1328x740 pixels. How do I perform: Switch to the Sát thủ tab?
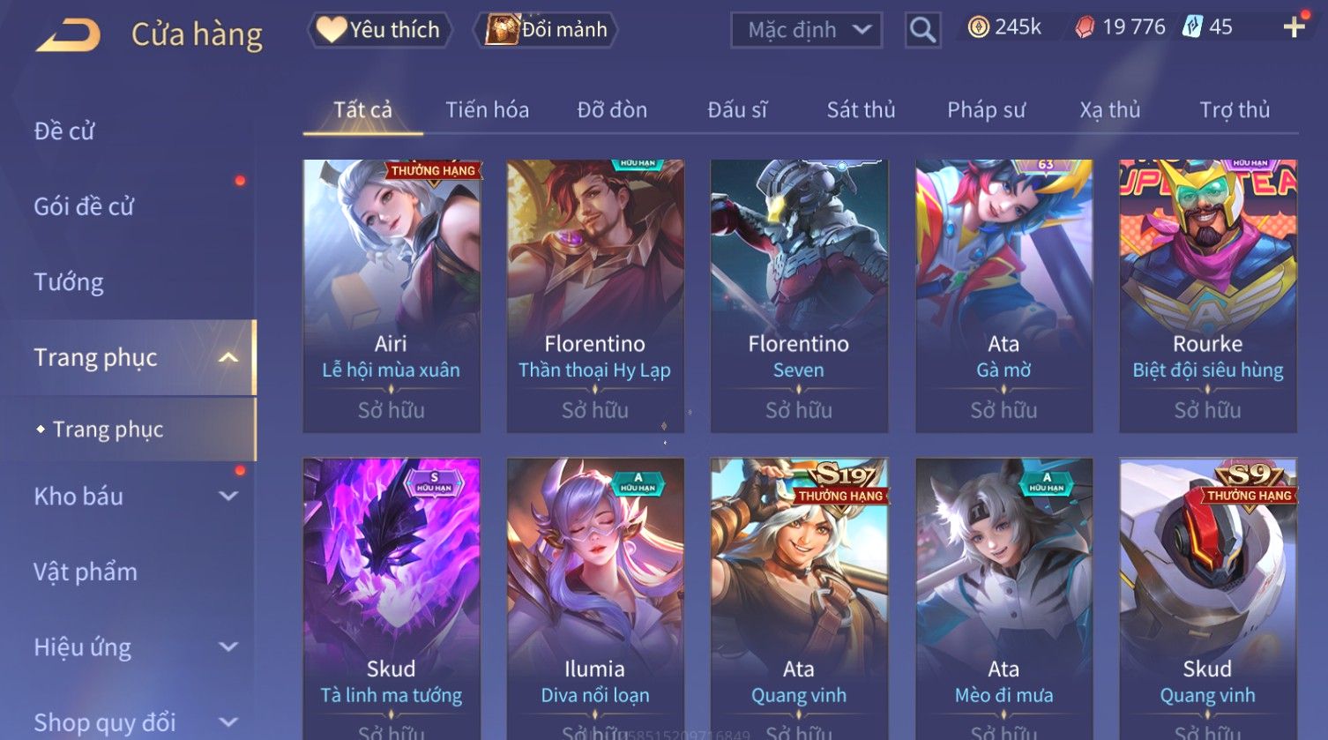point(861,109)
